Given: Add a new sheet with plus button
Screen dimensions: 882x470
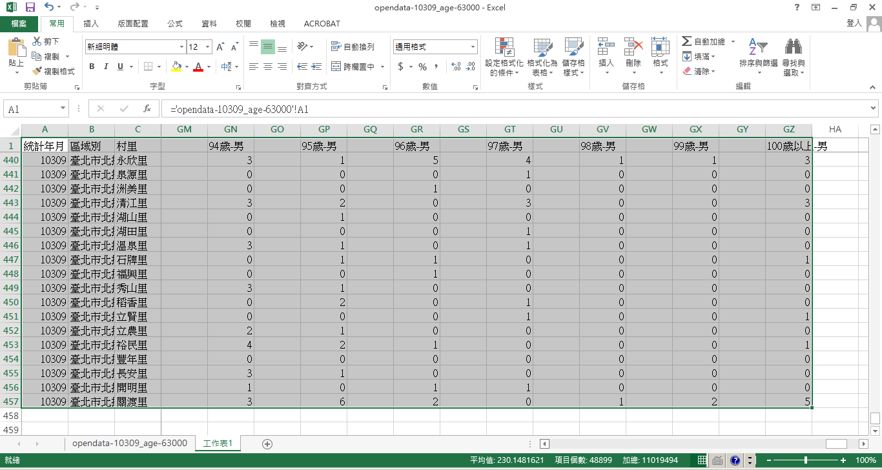Looking at the screenshot, I should (267, 444).
